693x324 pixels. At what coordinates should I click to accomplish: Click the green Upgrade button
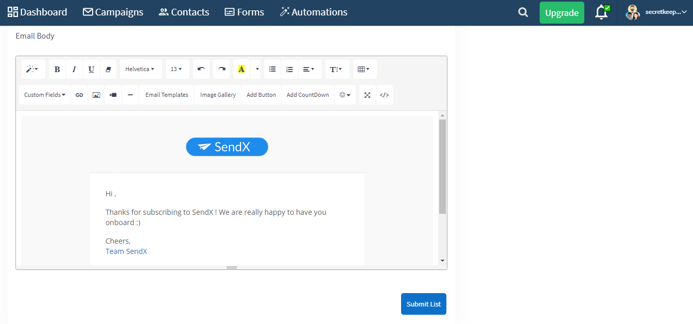[562, 13]
